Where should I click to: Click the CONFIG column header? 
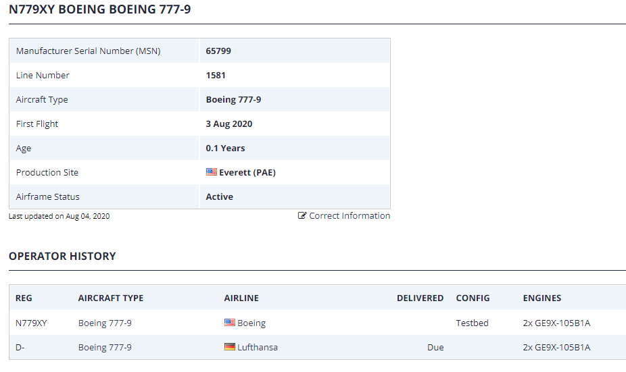point(473,298)
